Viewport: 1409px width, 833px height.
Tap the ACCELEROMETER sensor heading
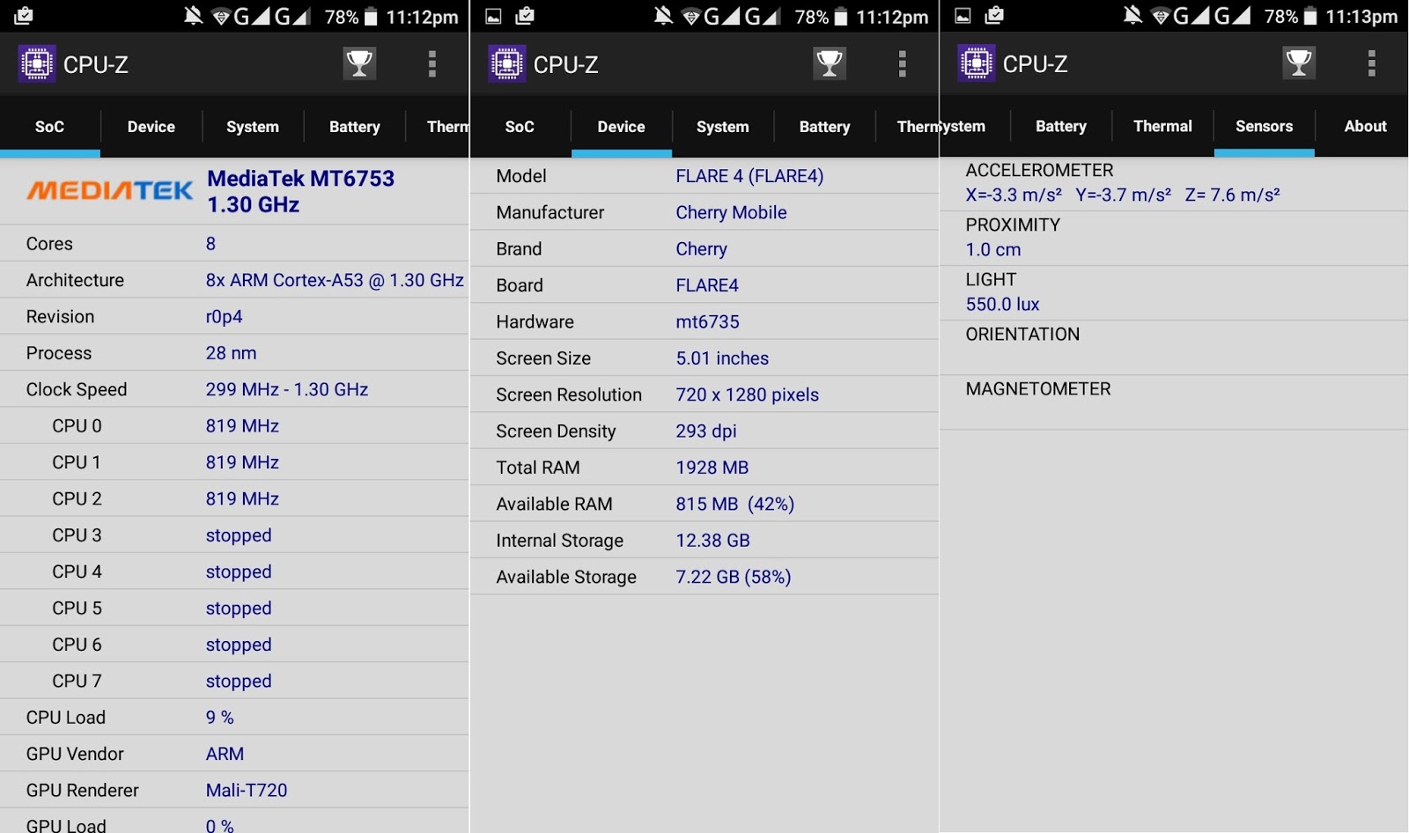pos(1039,170)
